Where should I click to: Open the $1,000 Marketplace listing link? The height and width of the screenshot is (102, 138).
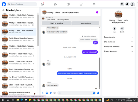57,20
